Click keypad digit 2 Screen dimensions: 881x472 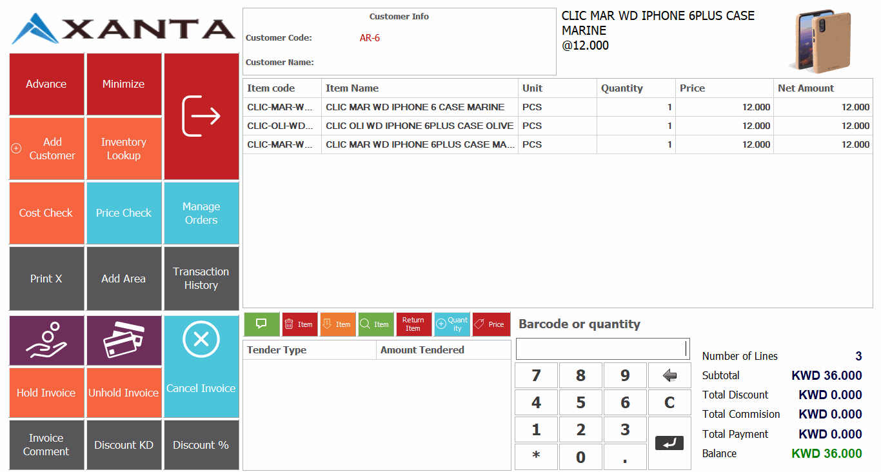[x=580, y=429]
